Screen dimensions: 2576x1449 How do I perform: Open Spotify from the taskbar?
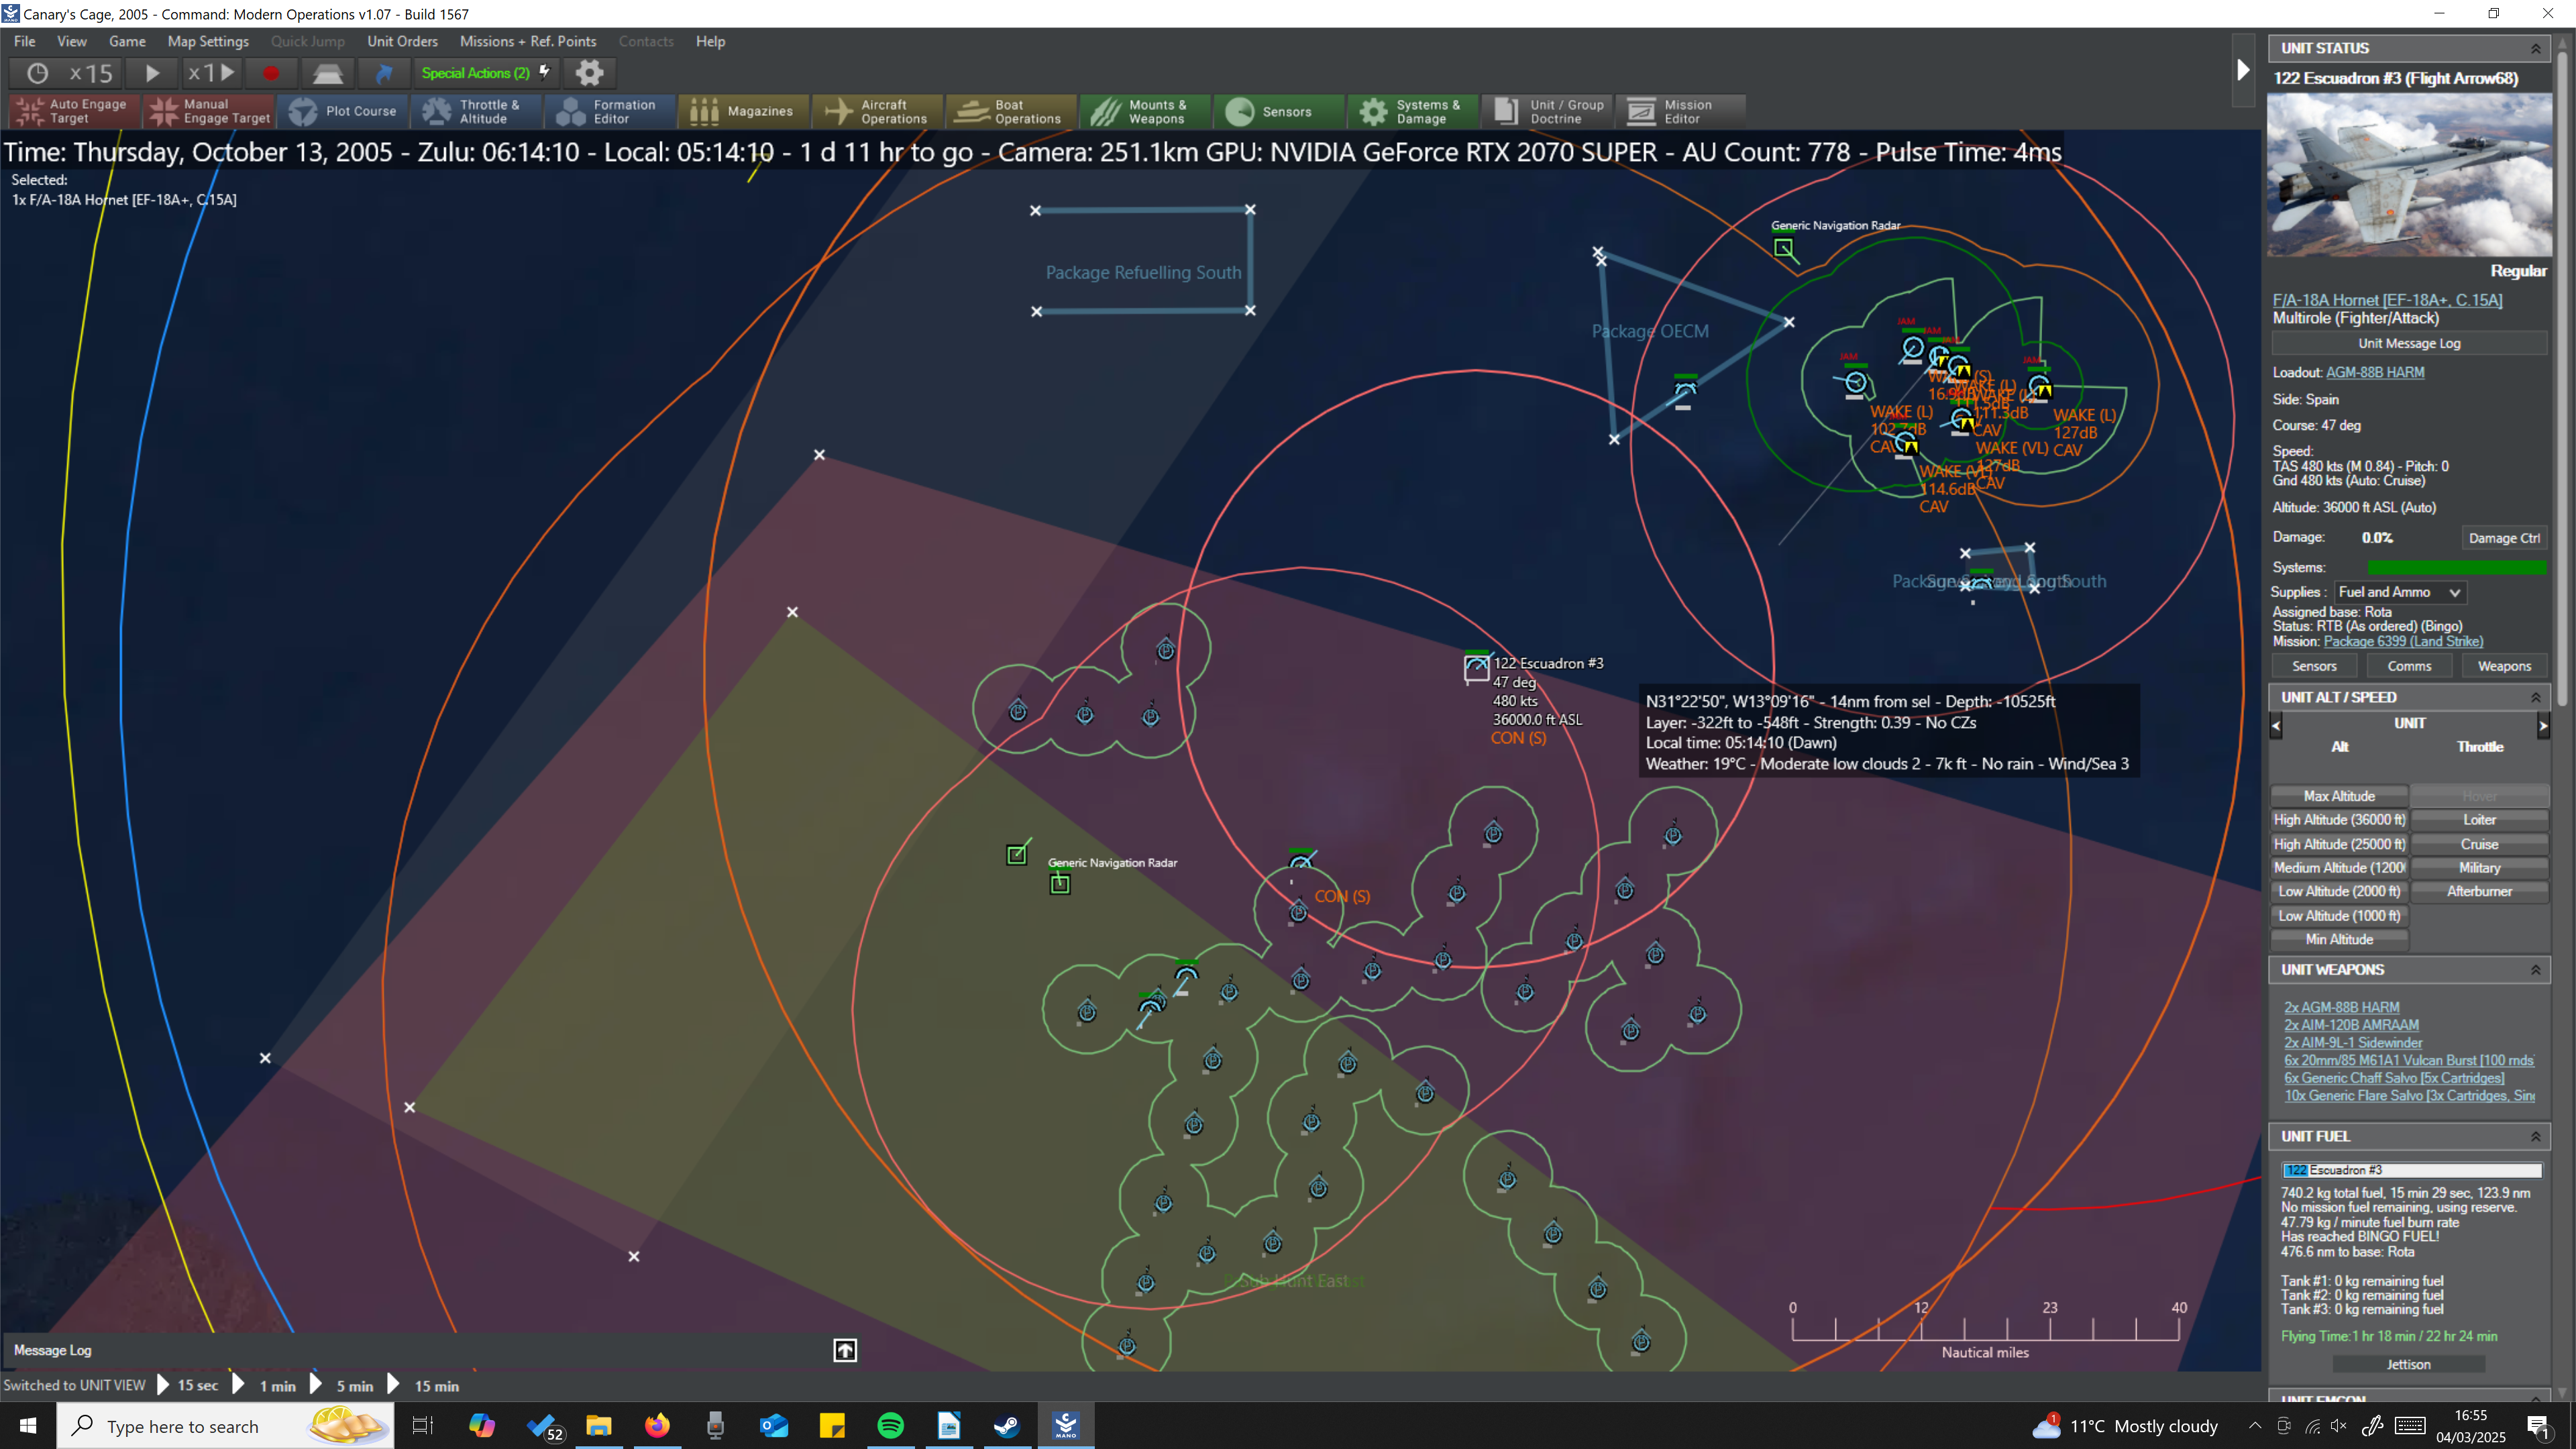tap(890, 1425)
